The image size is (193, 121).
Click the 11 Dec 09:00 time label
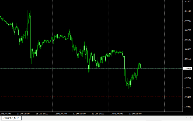pyautogui.click(x=23, y=114)
